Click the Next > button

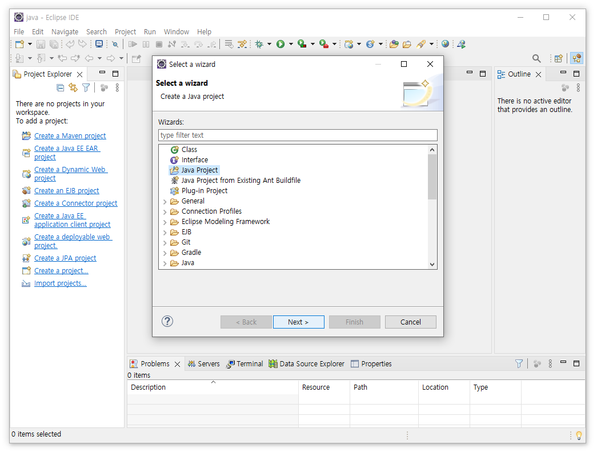(298, 322)
